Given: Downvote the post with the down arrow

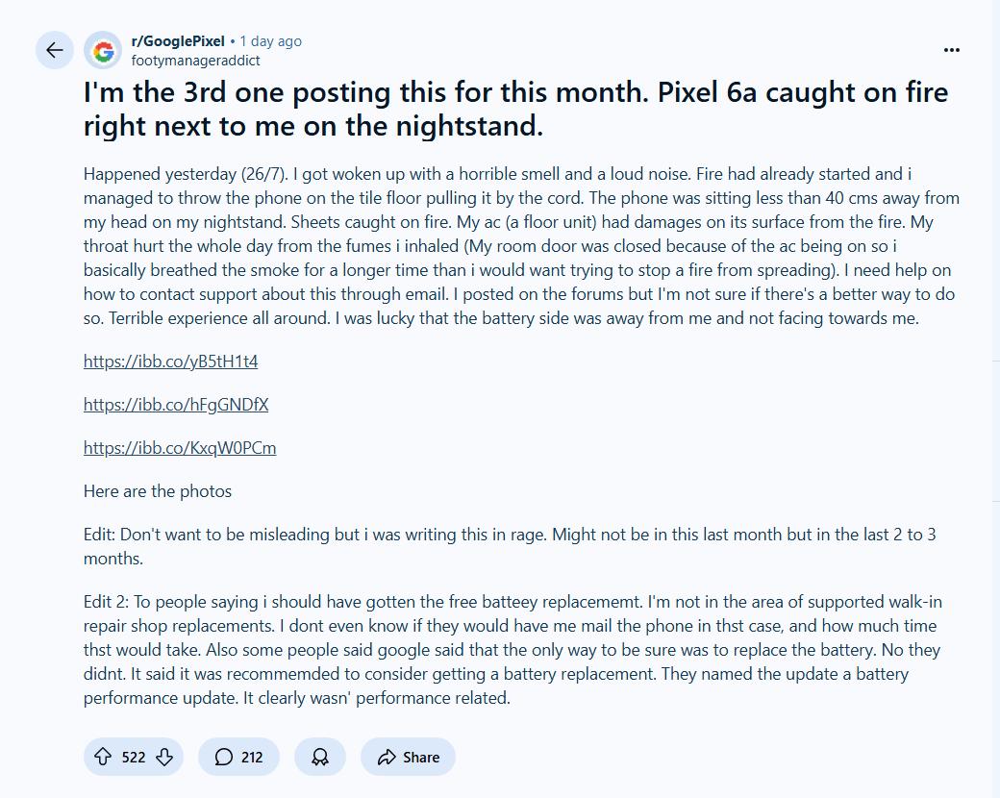Looking at the screenshot, I should (164, 757).
